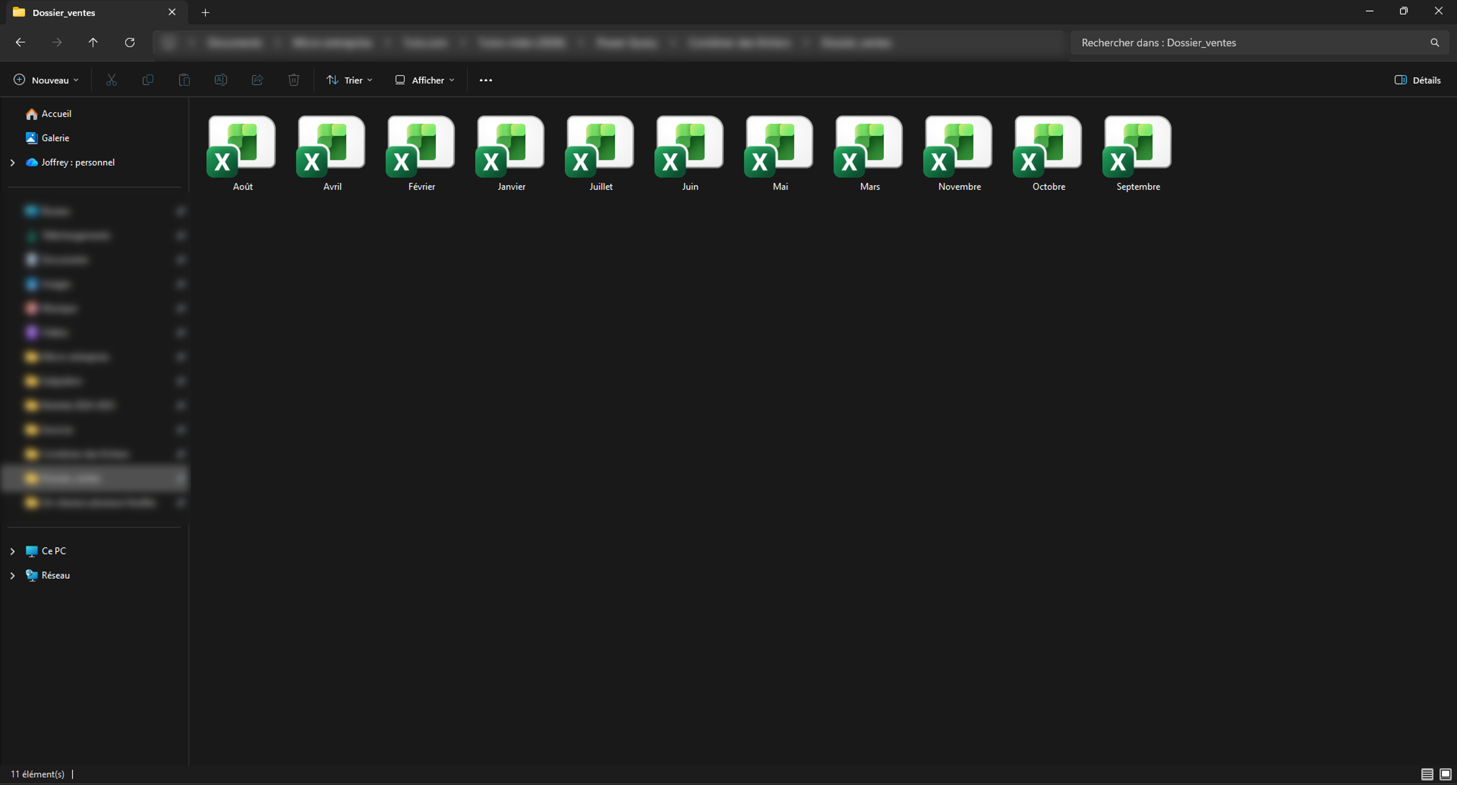Click the Paste clipboard icon
Image resolution: width=1457 pixels, height=785 pixels.
(x=184, y=80)
